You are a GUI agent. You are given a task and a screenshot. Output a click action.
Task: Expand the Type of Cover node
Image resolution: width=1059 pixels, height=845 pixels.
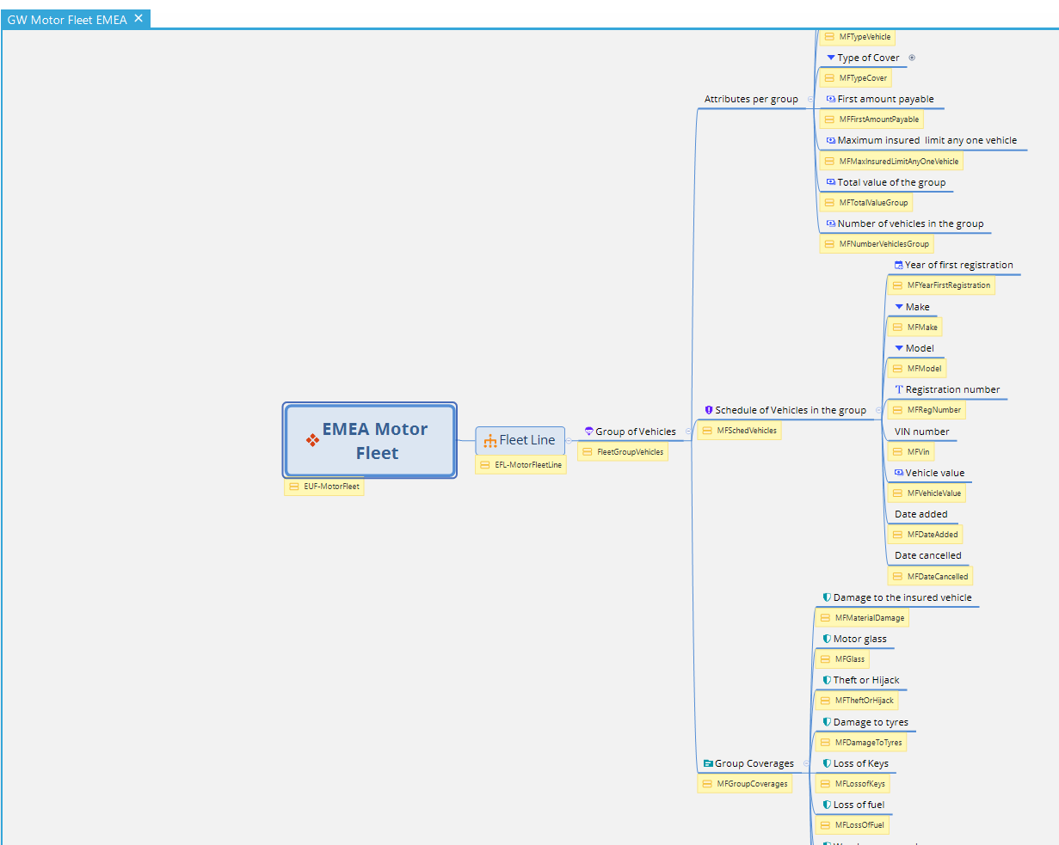(912, 58)
